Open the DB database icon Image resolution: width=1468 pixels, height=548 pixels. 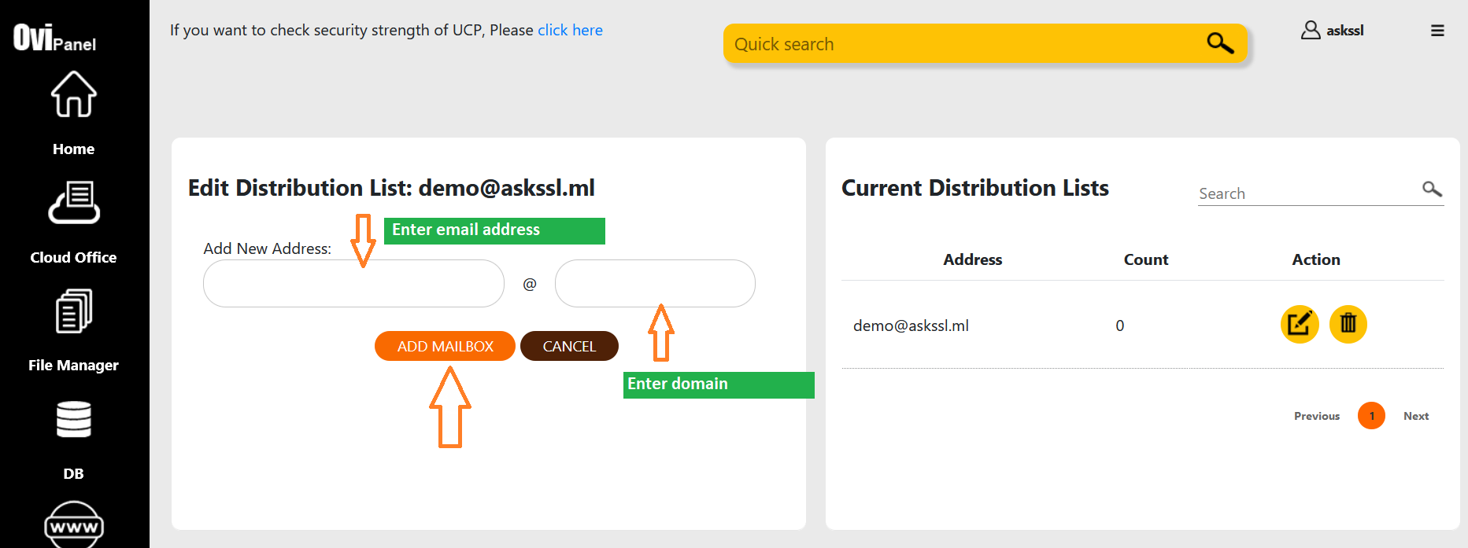coord(74,419)
